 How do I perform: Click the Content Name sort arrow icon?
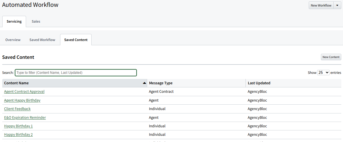[144, 83]
